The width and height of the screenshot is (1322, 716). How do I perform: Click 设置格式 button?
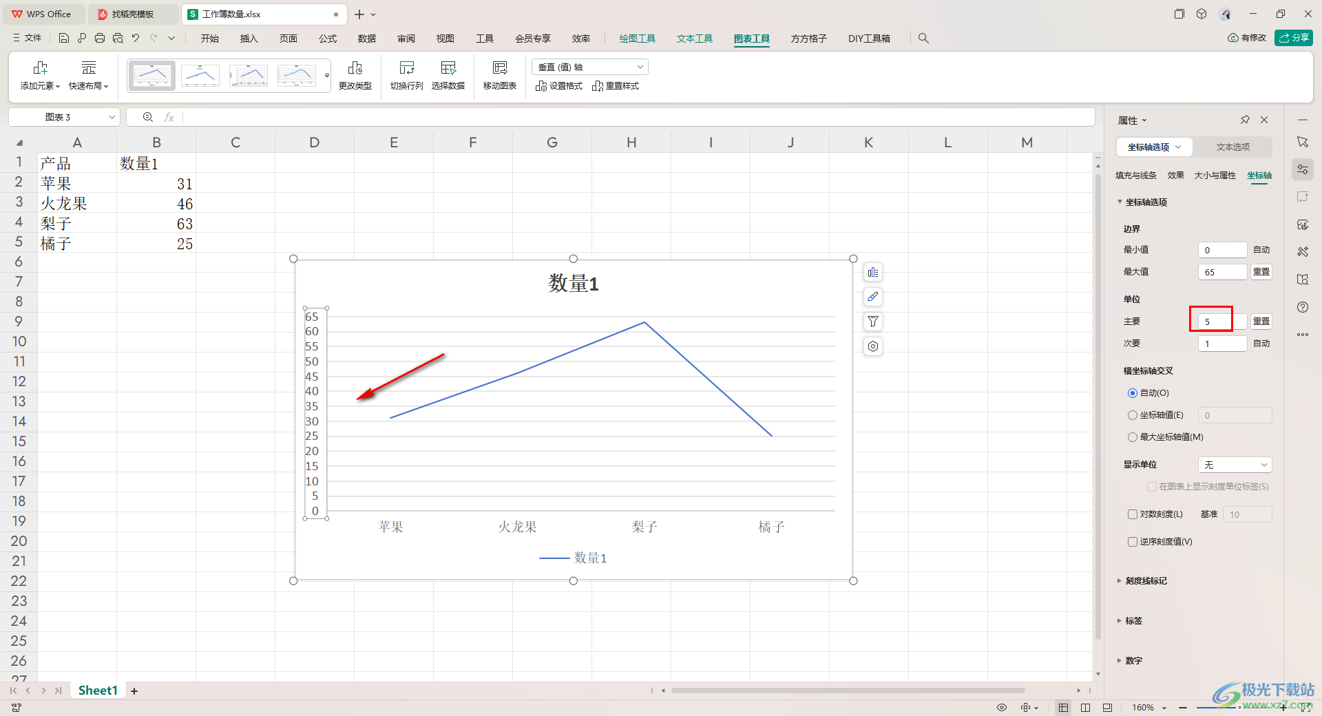click(559, 86)
